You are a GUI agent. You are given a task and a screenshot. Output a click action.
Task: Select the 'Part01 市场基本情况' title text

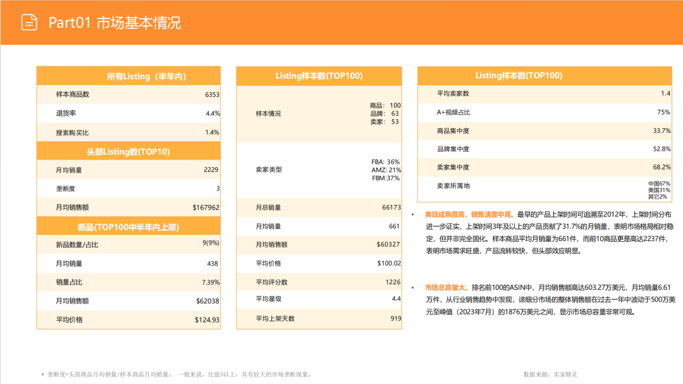[114, 23]
